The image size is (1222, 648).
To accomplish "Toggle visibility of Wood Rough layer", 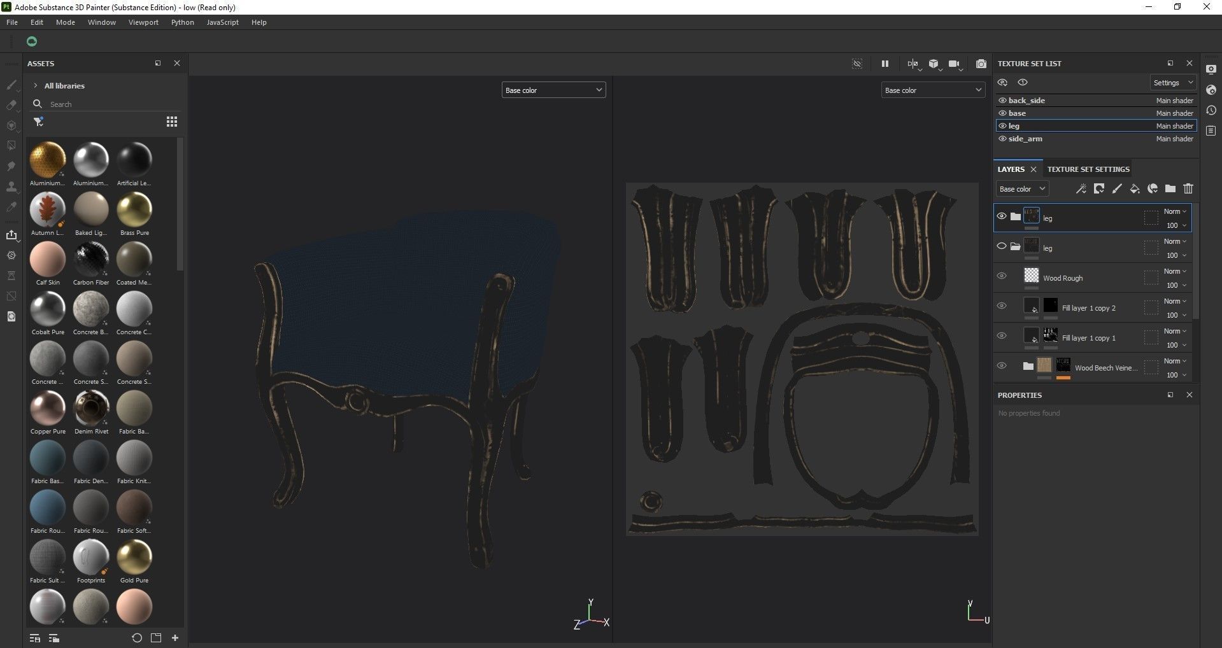I will pyautogui.click(x=1002, y=276).
